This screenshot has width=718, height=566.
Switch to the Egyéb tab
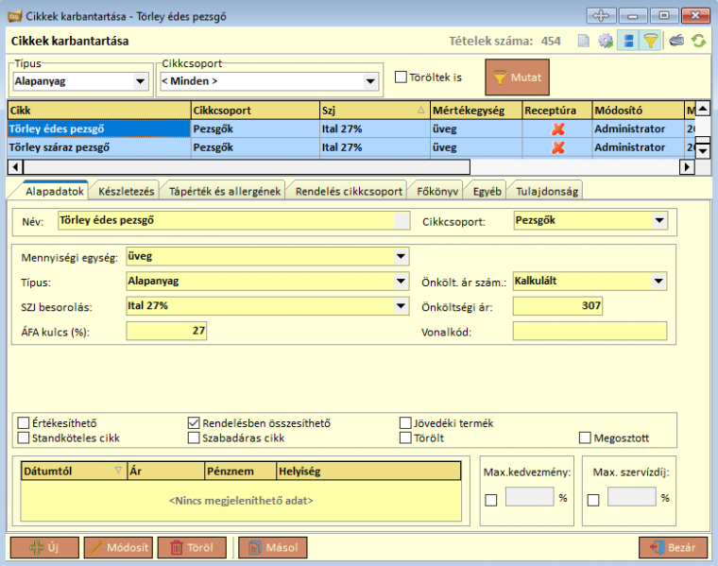(x=487, y=192)
